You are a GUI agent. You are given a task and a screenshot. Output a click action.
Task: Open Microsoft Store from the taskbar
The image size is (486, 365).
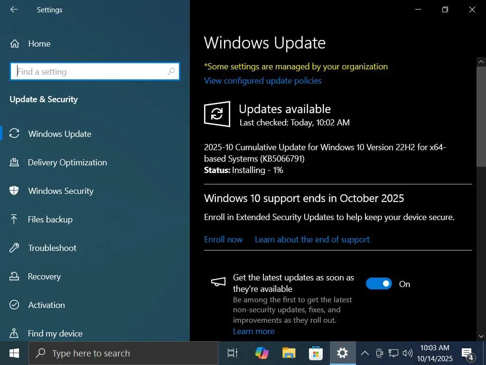pyautogui.click(x=315, y=353)
